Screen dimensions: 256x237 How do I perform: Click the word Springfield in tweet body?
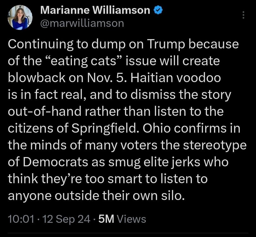pos(104,128)
